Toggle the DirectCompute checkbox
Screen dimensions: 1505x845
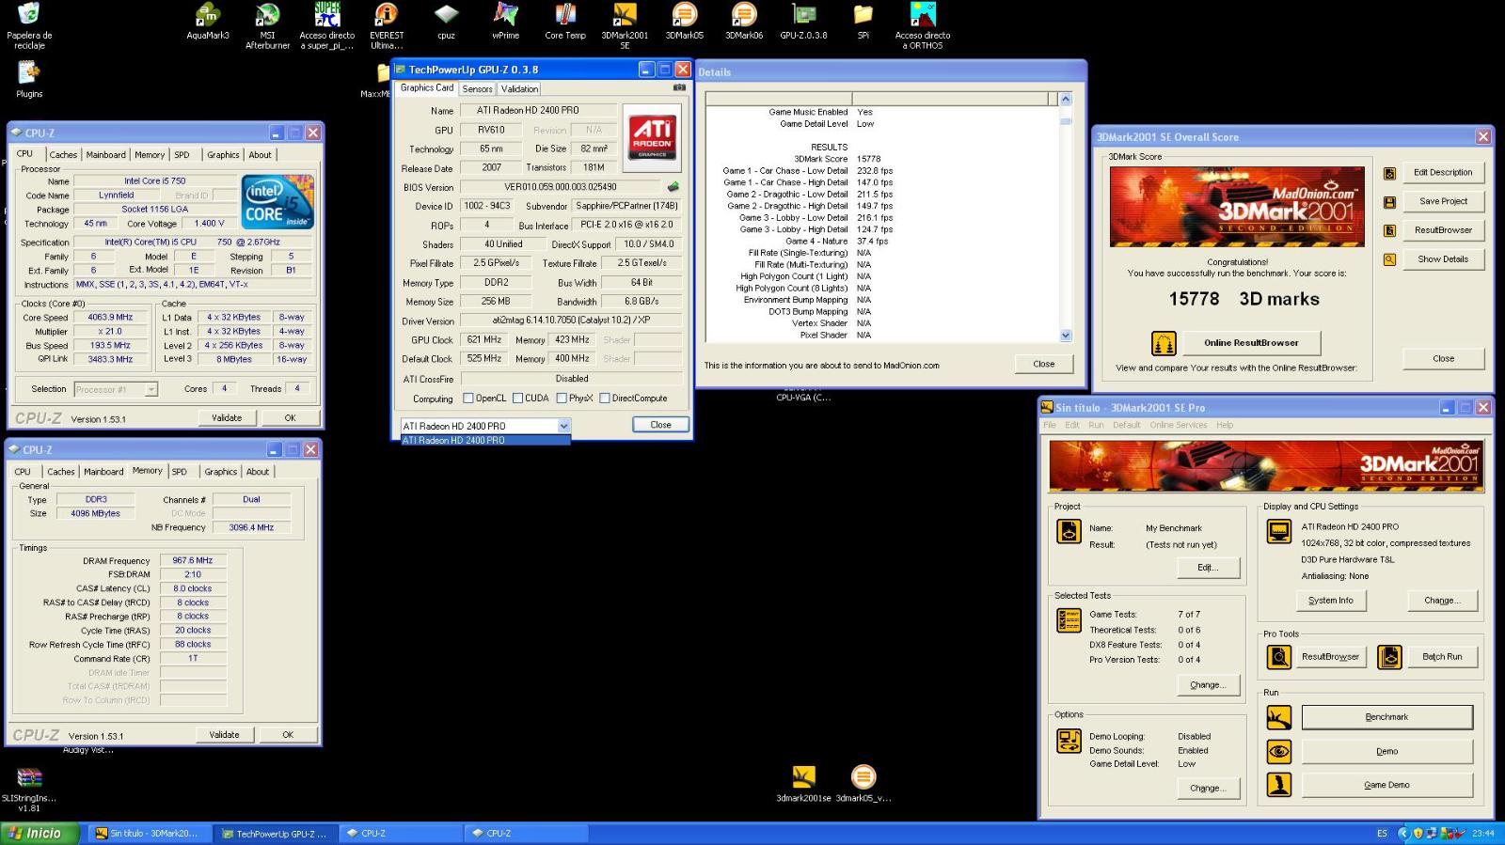click(x=605, y=399)
